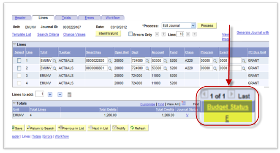This screenshot has width=280, height=153.
Task: Open Event lookup icon on line 2
Action: [244, 68]
